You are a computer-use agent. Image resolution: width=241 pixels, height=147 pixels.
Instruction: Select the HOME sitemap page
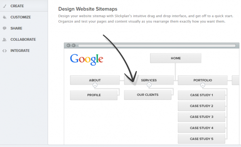coord(176,58)
